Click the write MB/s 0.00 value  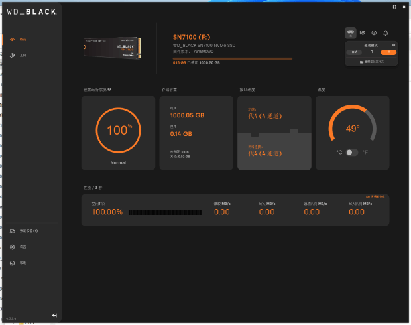click(266, 212)
